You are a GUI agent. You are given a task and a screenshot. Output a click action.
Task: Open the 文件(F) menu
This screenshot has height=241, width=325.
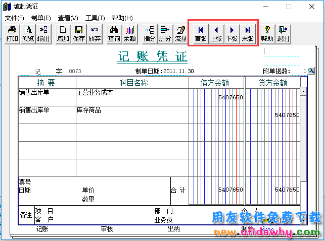tap(14, 18)
